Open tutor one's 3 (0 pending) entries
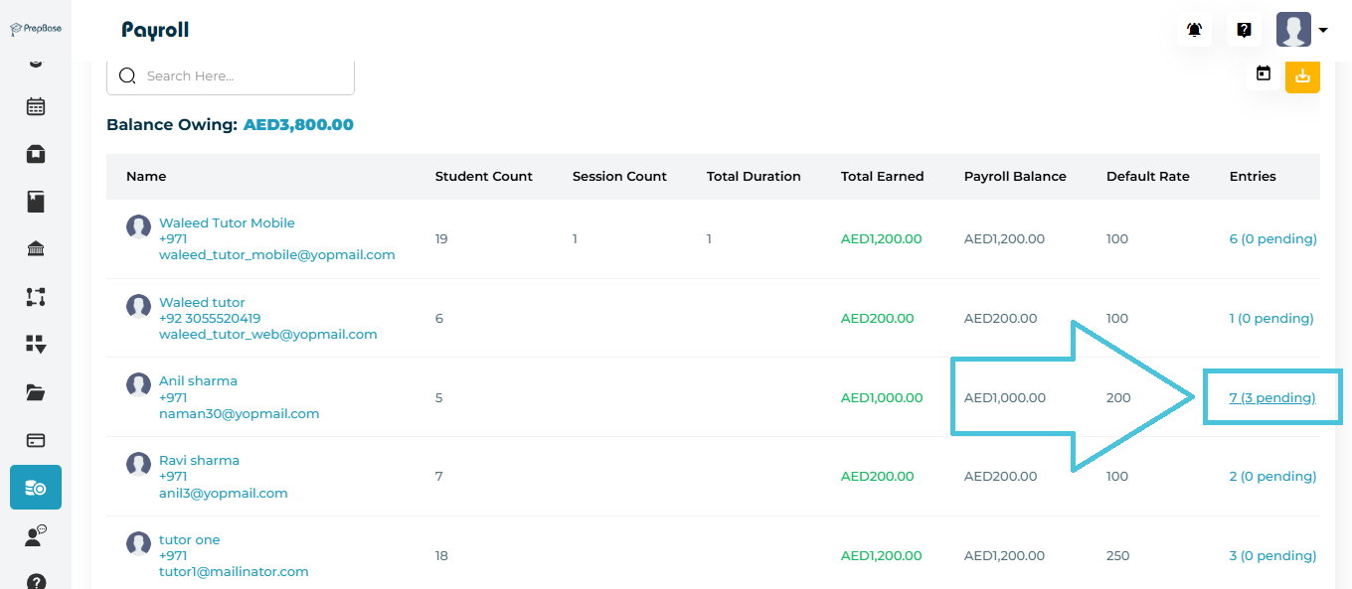 (1272, 556)
